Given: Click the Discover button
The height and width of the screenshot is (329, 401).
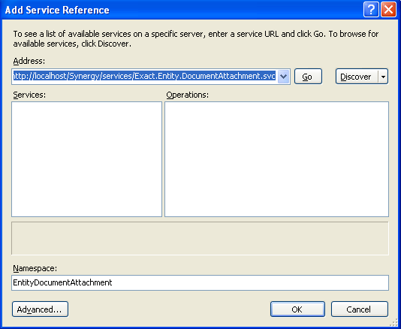Looking at the screenshot, I should 357,76.
